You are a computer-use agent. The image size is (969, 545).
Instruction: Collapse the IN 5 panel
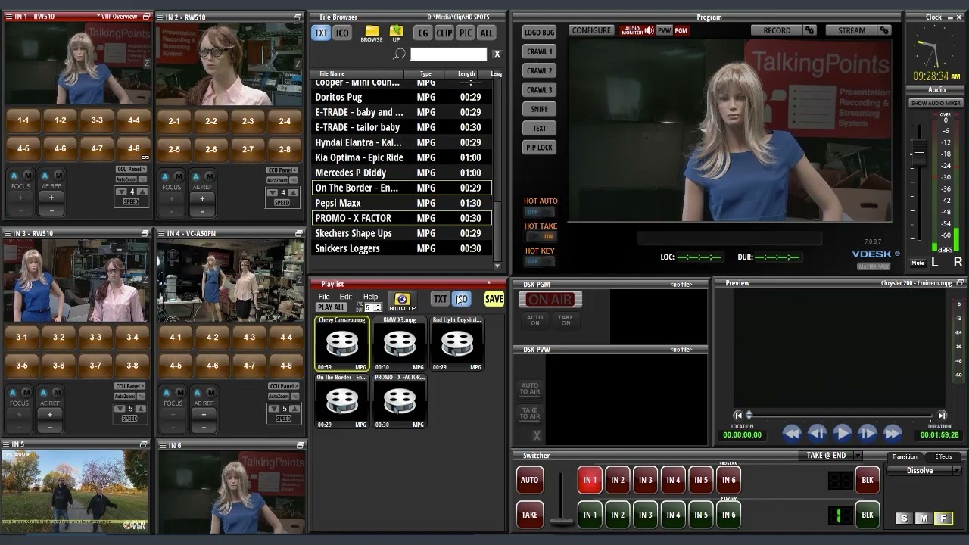(x=144, y=444)
